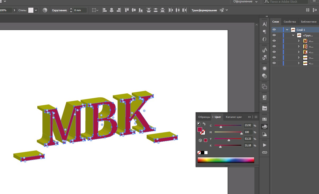319x194 pixels.
Task: Click the Поиск в Adobe Stock search field
Action: pyautogui.click(x=286, y=2)
